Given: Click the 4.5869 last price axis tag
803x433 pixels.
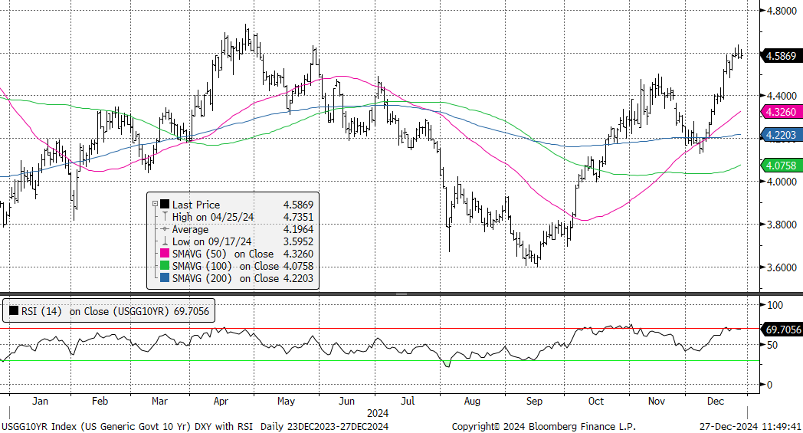Looking at the screenshot, I should 780,55.
